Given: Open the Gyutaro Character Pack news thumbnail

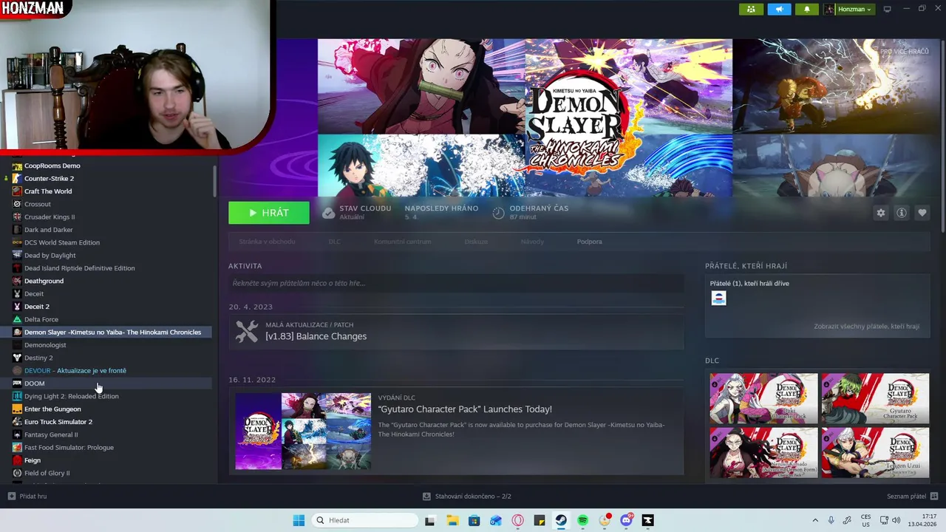Looking at the screenshot, I should [x=303, y=432].
